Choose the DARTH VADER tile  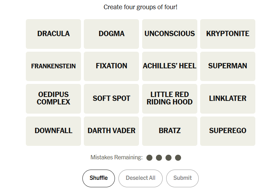click(111, 131)
